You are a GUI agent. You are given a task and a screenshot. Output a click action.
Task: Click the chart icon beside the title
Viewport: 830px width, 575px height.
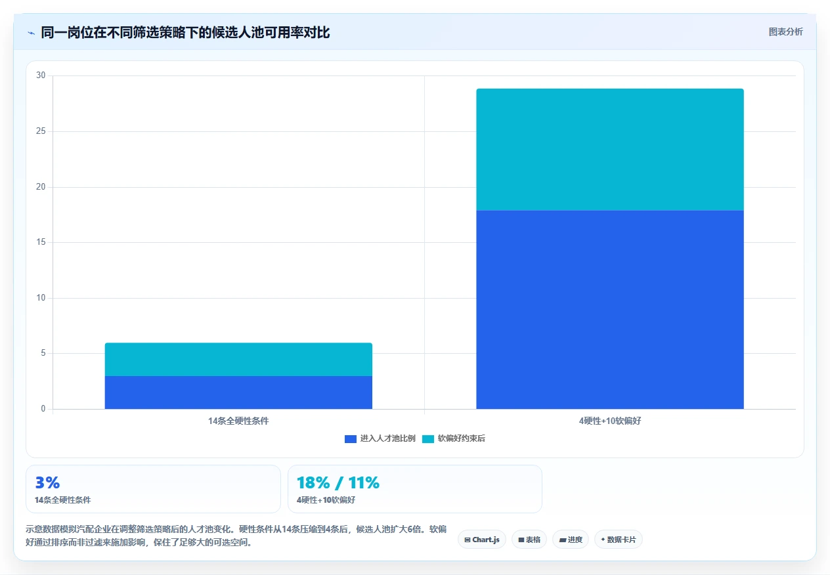(31, 32)
